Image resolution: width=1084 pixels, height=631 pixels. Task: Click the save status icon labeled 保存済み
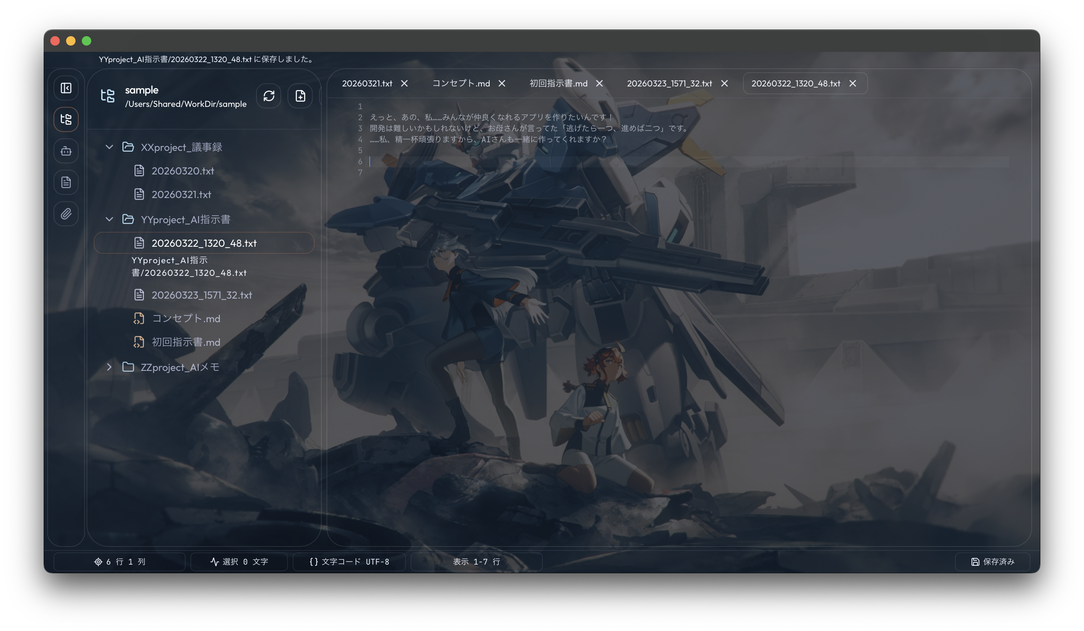click(x=994, y=562)
